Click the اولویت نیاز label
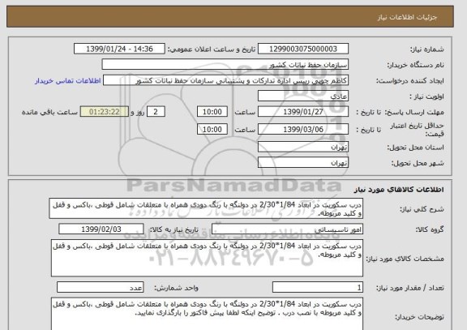Image resolution: width=467 pixels, height=330 pixels. point(426,96)
